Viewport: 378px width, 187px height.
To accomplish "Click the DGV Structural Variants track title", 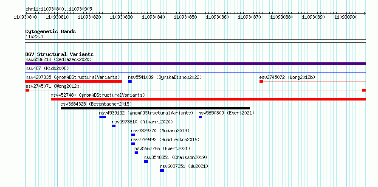I will 59,54.
